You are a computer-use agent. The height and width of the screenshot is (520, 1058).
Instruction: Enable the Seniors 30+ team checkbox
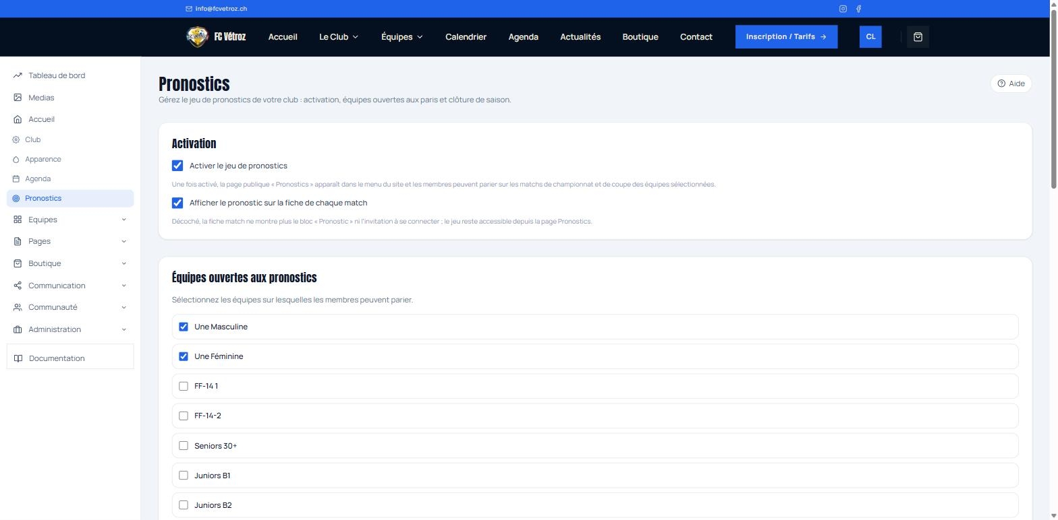[184, 446]
